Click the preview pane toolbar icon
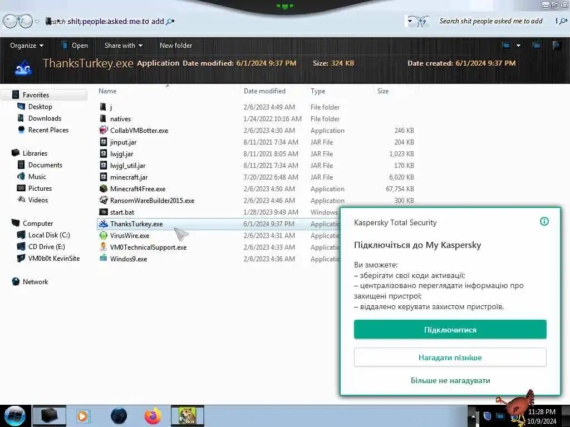Image resolution: width=570 pixels, height=427 pixels. pos(537,46)
